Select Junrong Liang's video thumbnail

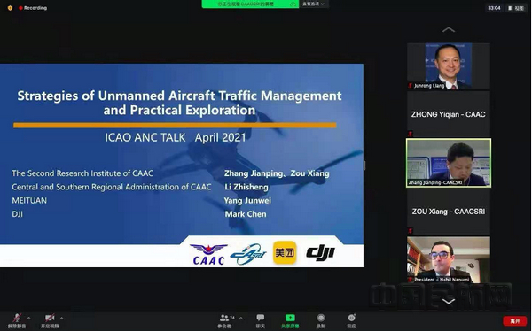448,66
